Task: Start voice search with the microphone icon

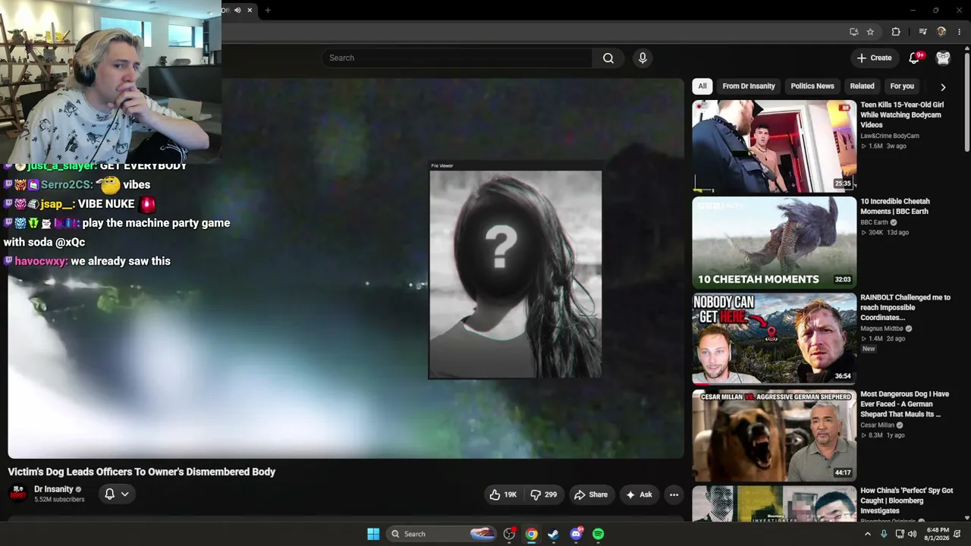Action: [x=643, y=58]
